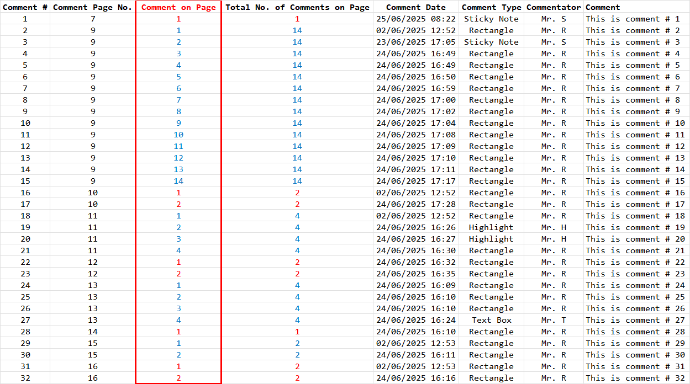The width and height of the screenshot is (690, 384).
Task: Click the "This is comment # 27" cell
Action: [x=635, y=320]
